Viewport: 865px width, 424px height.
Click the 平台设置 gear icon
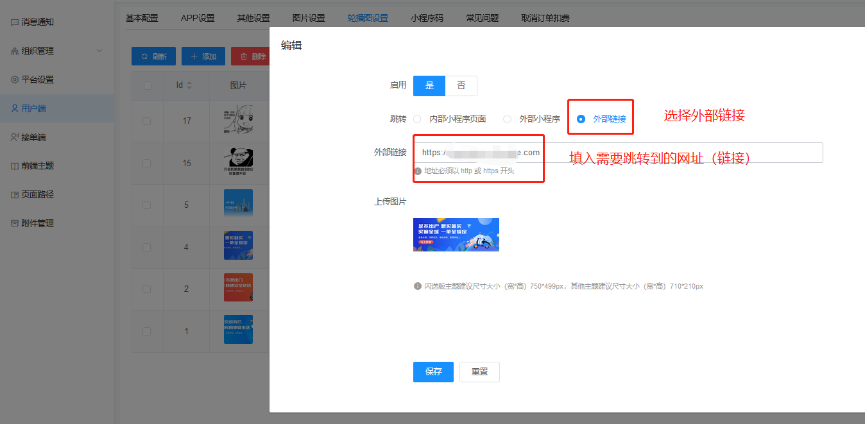[15, 80]
